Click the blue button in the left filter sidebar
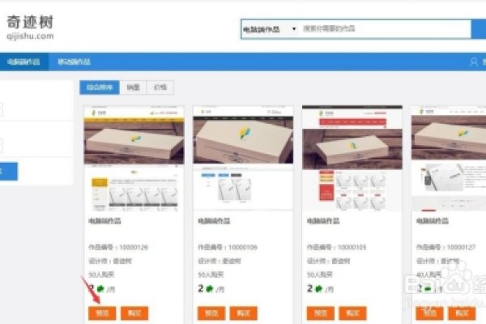The width and height of the screenshot is (486, 324). tap(9, 171)
